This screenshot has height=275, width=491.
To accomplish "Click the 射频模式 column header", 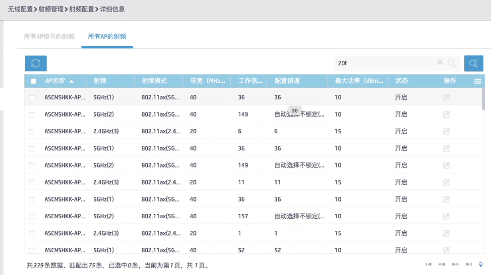I will [154, 81].
